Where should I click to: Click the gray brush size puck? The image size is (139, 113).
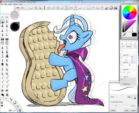pos(14,14)
